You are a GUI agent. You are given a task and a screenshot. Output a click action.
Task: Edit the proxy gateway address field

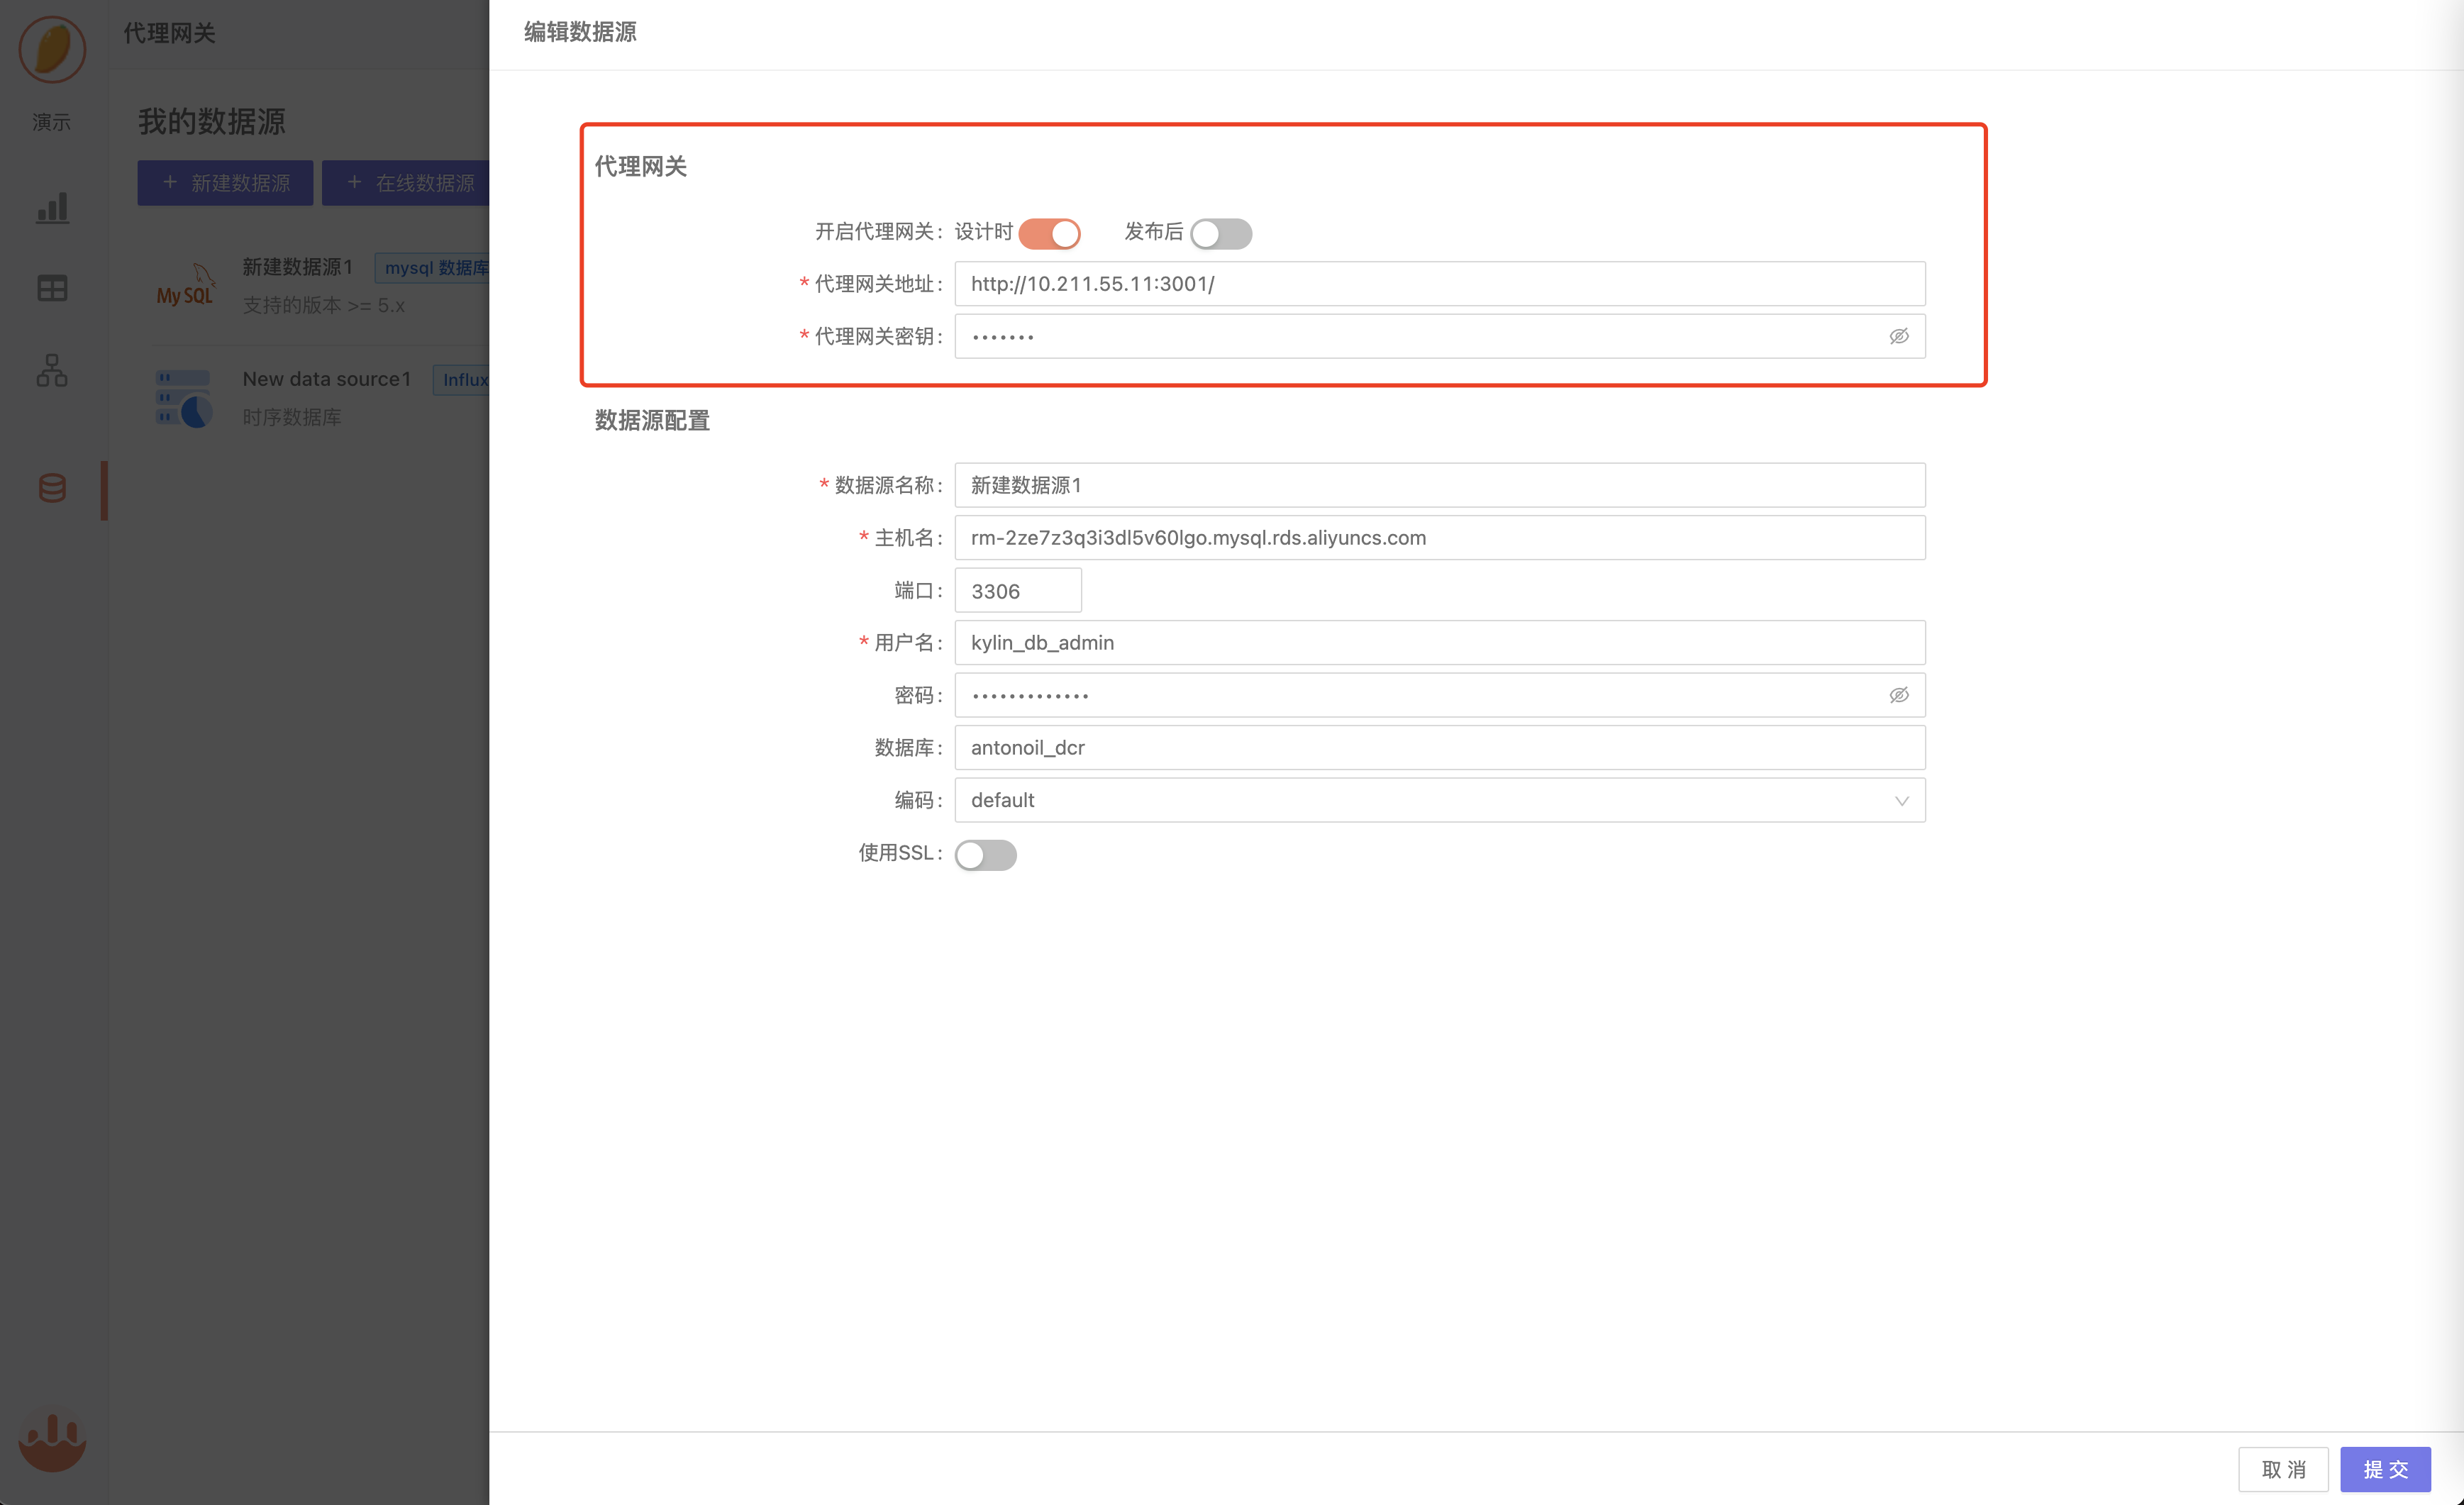point(1439,284)
